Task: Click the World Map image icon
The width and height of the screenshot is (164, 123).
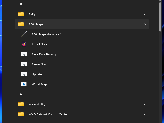Action: pos(24,84)
